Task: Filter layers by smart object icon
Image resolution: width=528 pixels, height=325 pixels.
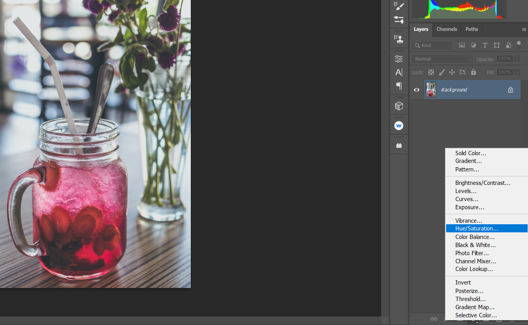Action: pyautogui.click(x=508, y=45)
